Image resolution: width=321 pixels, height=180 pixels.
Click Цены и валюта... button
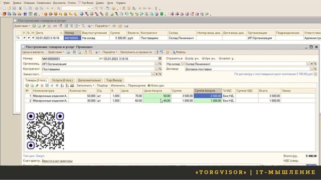coord(34,52)
